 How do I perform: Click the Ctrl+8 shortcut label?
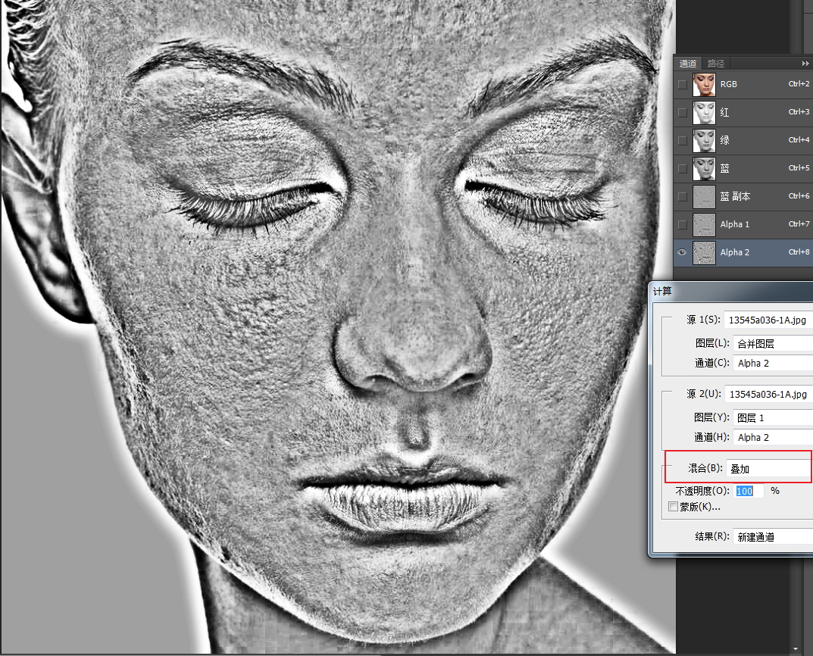tap(799, 251)
